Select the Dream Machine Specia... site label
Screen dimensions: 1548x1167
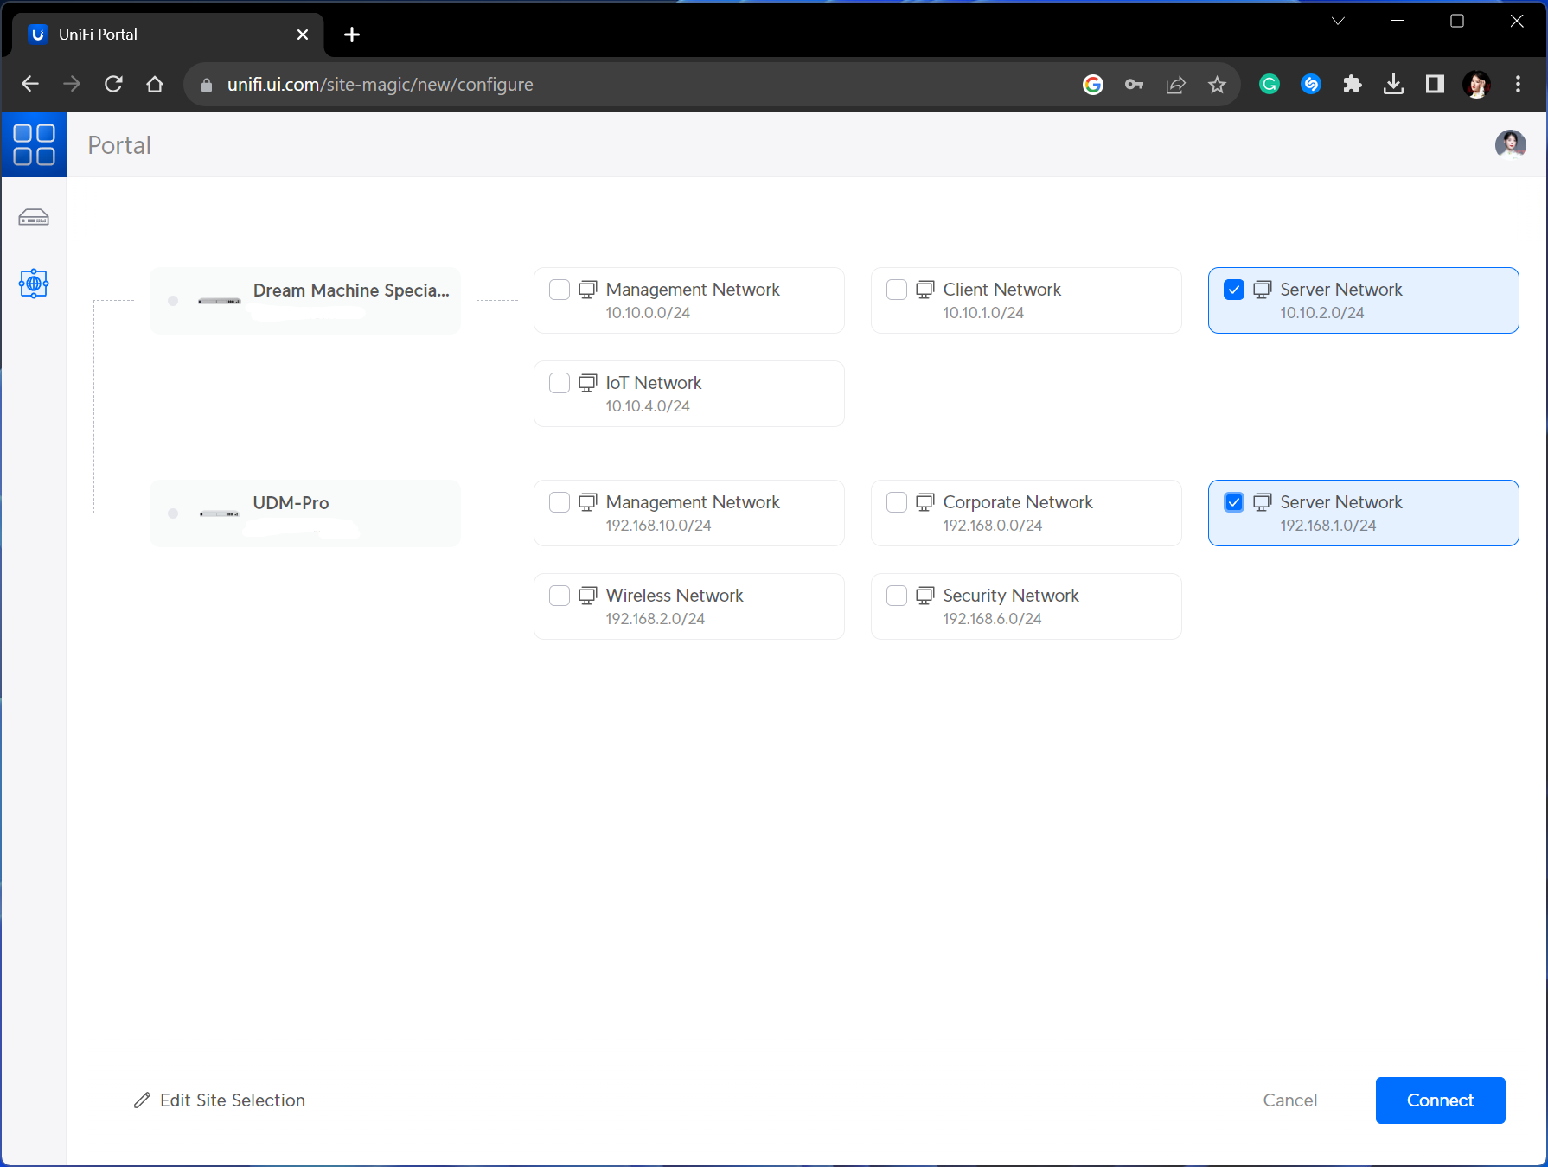click(351, 290)
